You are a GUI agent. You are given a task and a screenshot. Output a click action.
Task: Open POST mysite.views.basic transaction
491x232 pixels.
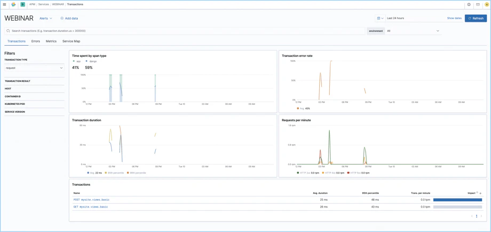pyautogui.click(x=91, y=200)
